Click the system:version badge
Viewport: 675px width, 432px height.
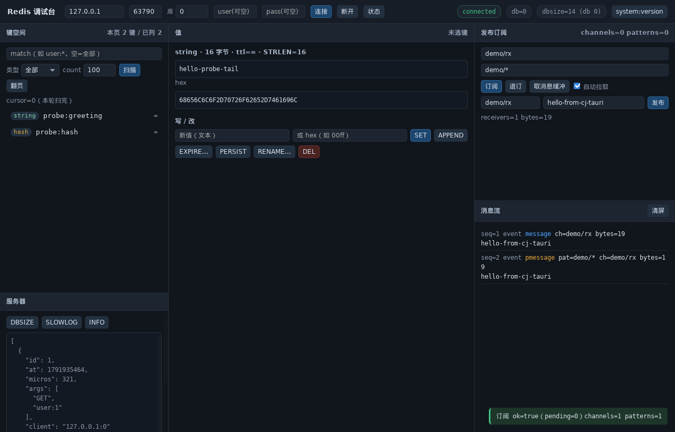pyautogui.click(x=640, y=12)
